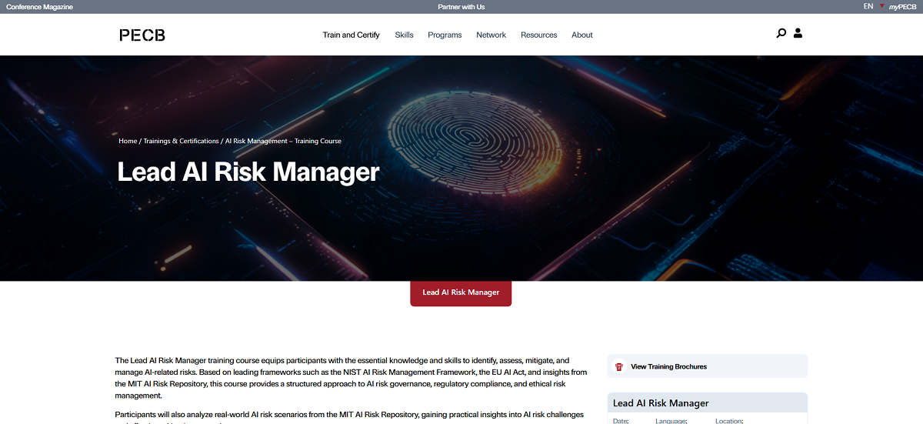The image size is (923, 424).
Task: Open the Network menu
Action: [491, 35]
